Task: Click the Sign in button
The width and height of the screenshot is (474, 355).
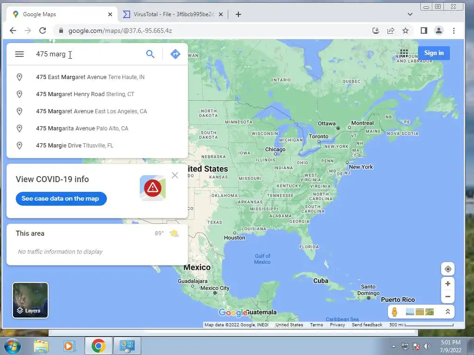Action: click(x=434, y=53)
